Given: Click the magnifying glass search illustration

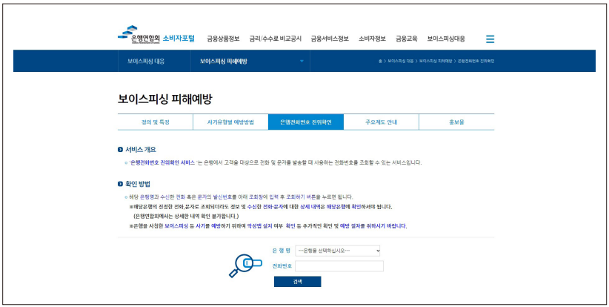Looking at the screenshot, I should coord(245,265).
